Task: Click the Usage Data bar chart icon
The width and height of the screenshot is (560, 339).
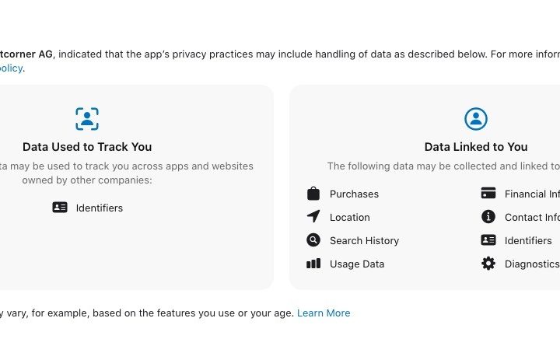Action: pos(313,264)
